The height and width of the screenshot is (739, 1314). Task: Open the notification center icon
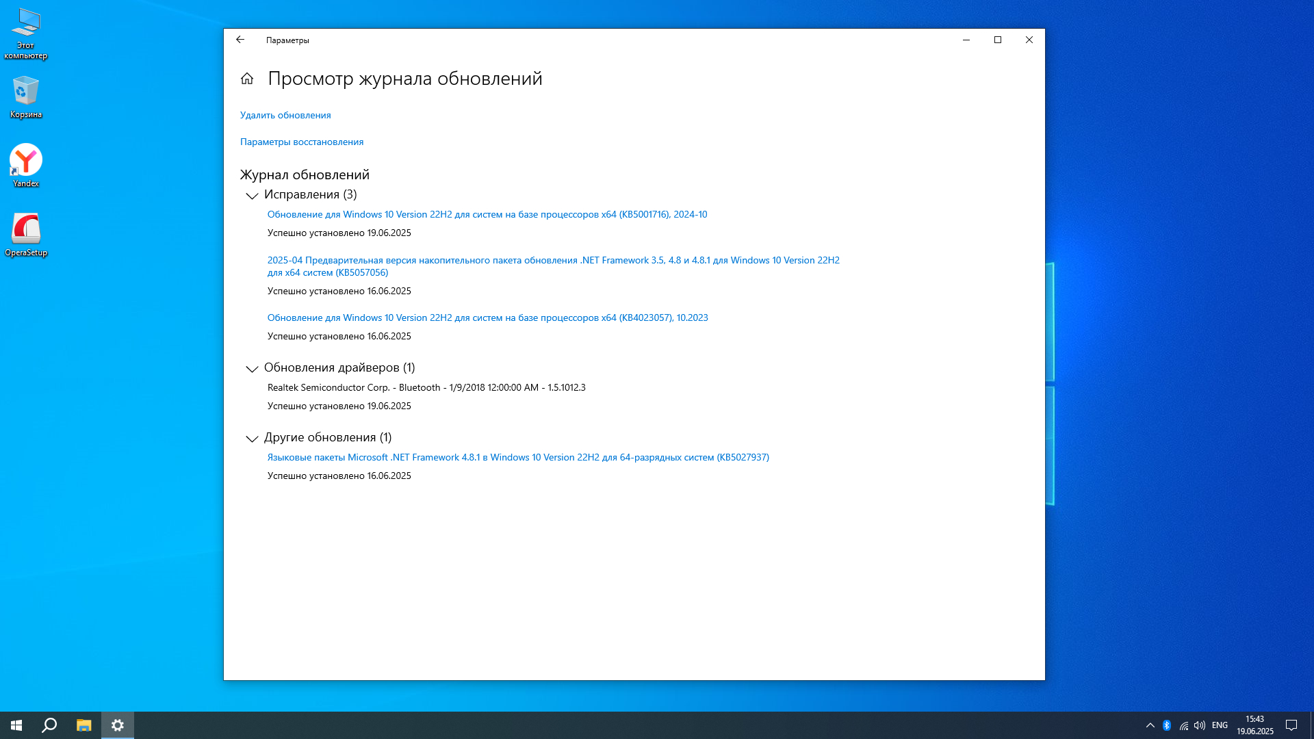point(1291,725)
